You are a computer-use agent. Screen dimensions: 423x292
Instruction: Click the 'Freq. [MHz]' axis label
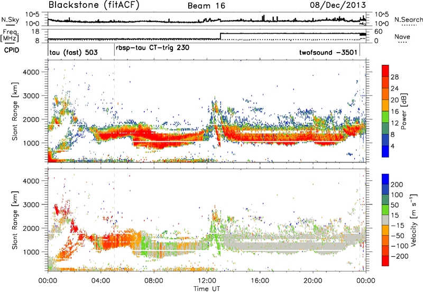(x=11, y=36)
